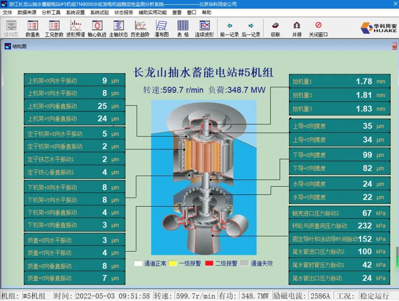
Task: Open the 辅助实用功能 menu
Action: coord(153,13)
